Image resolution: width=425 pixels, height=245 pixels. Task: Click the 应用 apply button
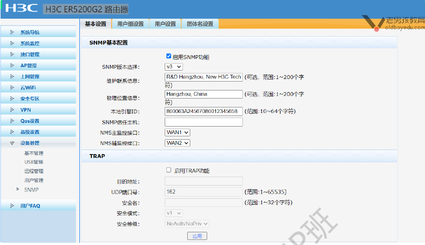tap(197, 236)
